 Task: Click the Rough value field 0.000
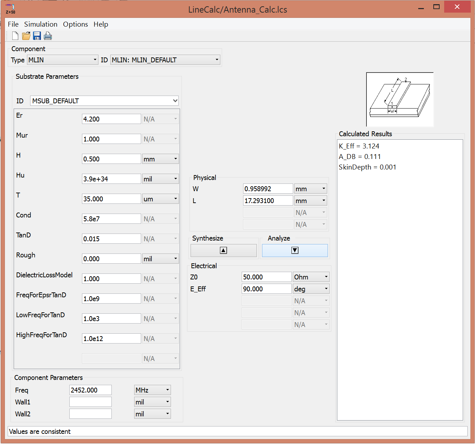pos(111,259)
